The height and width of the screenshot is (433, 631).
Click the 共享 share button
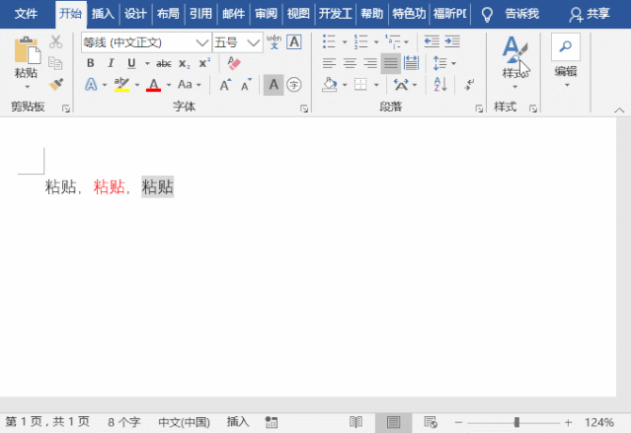(591, 14)
